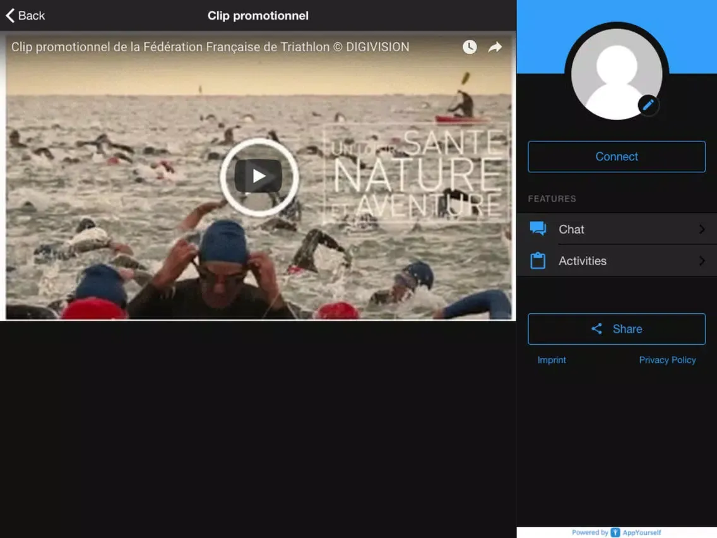Click the 'Clip promotionnel' header title
The image size is (717, 538).
pyautogui.click(x=258, y=16)
